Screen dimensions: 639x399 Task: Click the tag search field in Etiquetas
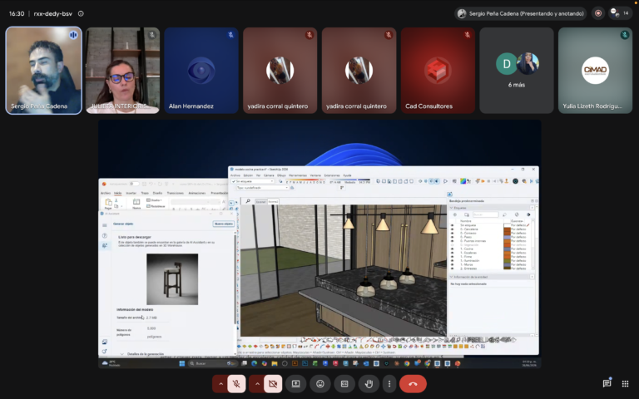[x=485, y=214]
